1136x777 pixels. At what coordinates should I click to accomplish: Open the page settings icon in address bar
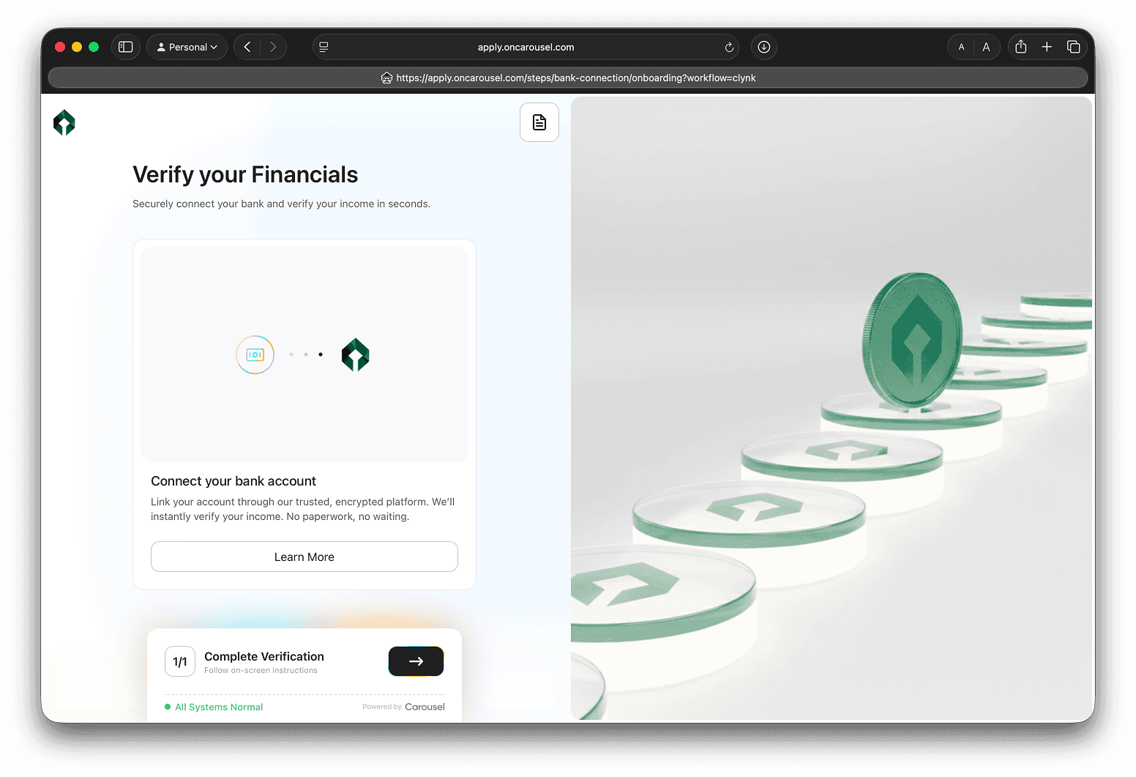(x=324, y=47)
